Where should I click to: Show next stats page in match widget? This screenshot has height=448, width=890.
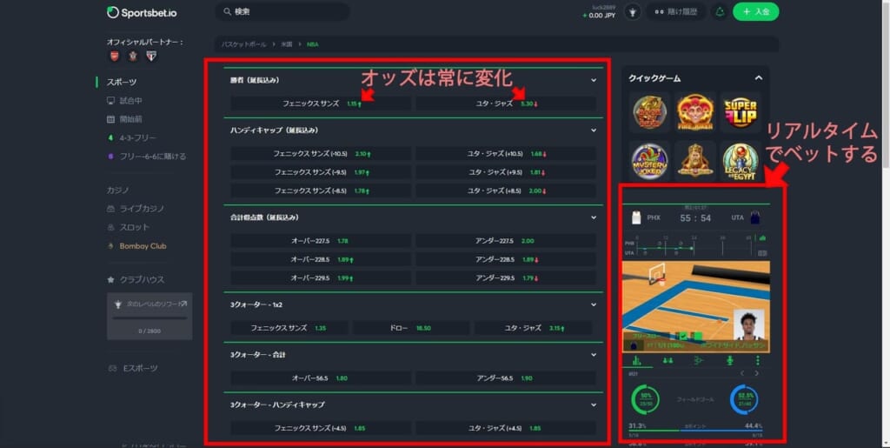pos(757,373)
